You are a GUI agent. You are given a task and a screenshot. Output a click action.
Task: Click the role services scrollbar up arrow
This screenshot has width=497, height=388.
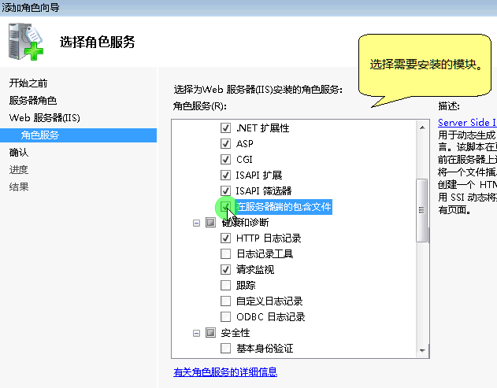pos(423,126)
